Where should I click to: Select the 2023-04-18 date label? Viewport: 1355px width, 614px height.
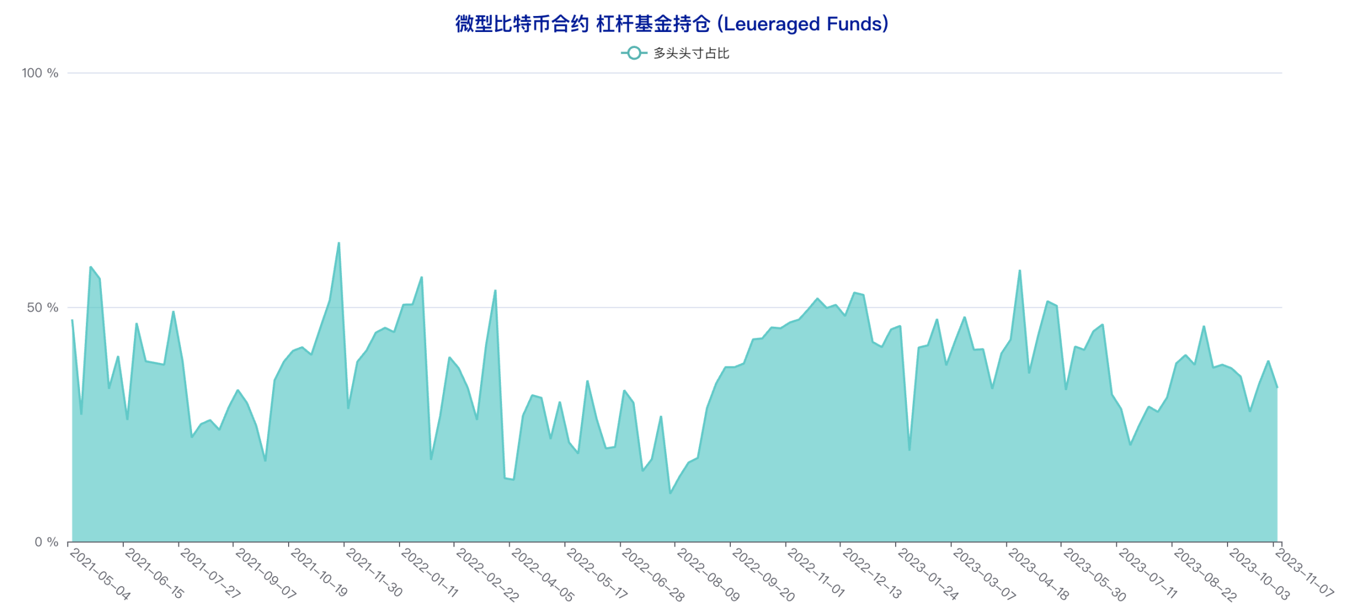(x=1038, y=574)
